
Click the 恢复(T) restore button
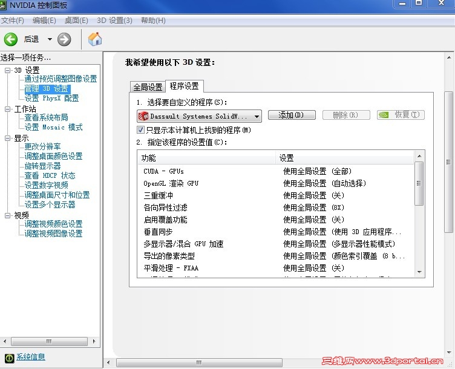click(x=401, y=115)
